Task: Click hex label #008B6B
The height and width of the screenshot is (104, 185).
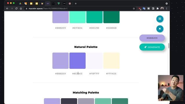Action: (x=111, y=28)
